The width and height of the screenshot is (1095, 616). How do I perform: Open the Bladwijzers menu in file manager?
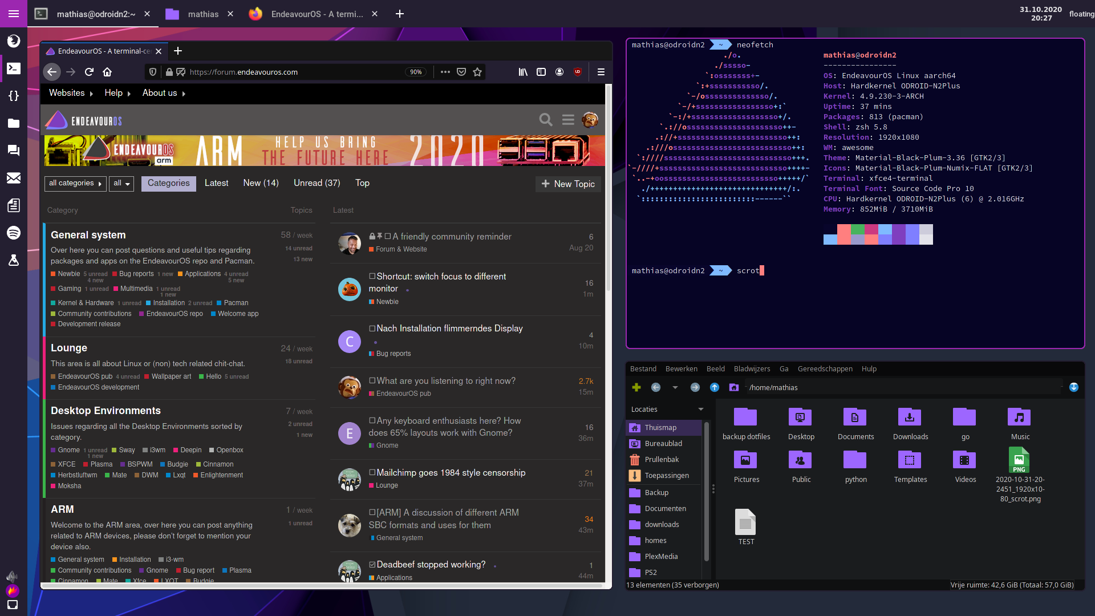pyautogui.click(x=752, y=369)
